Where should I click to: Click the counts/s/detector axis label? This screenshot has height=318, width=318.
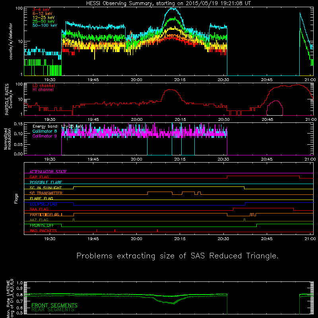pyautogui.click(x=11, y=41)
